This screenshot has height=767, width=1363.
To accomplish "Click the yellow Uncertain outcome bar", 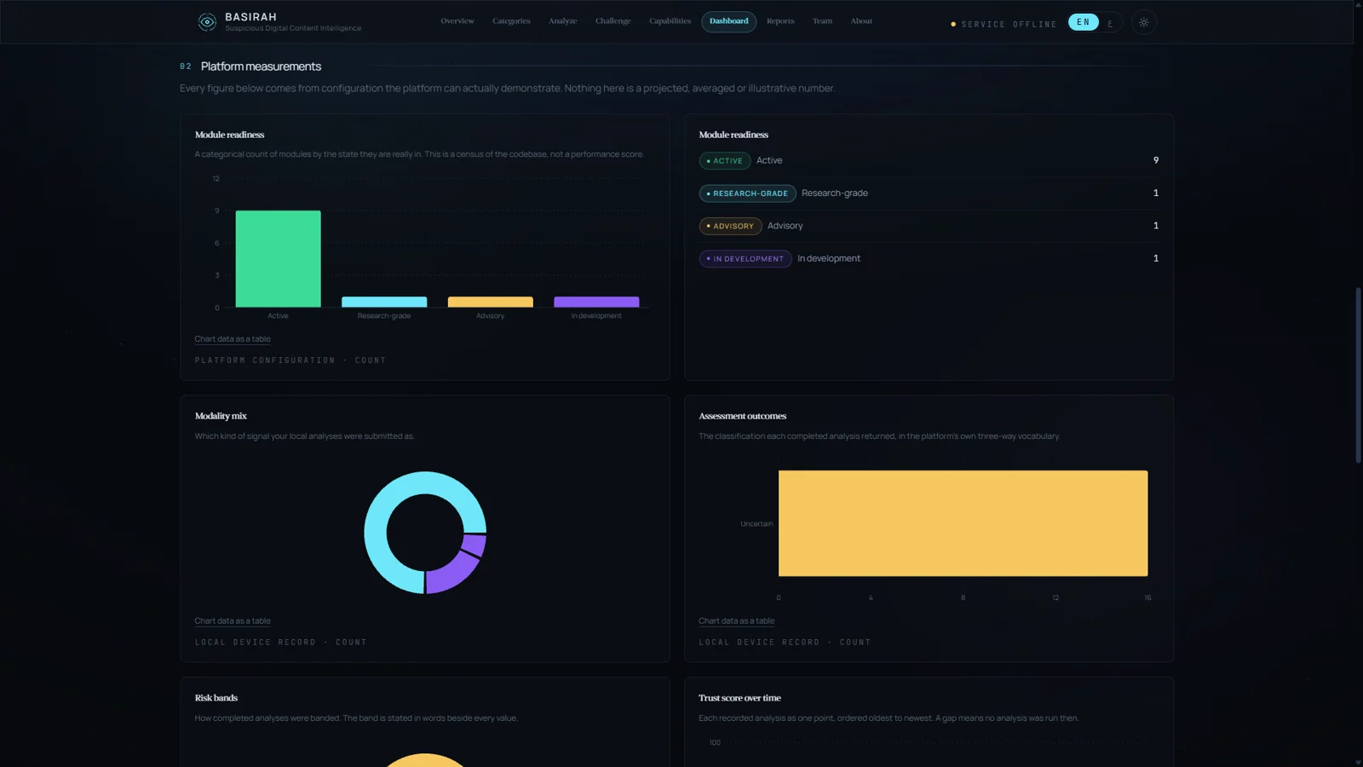I will tap(963, 523).
